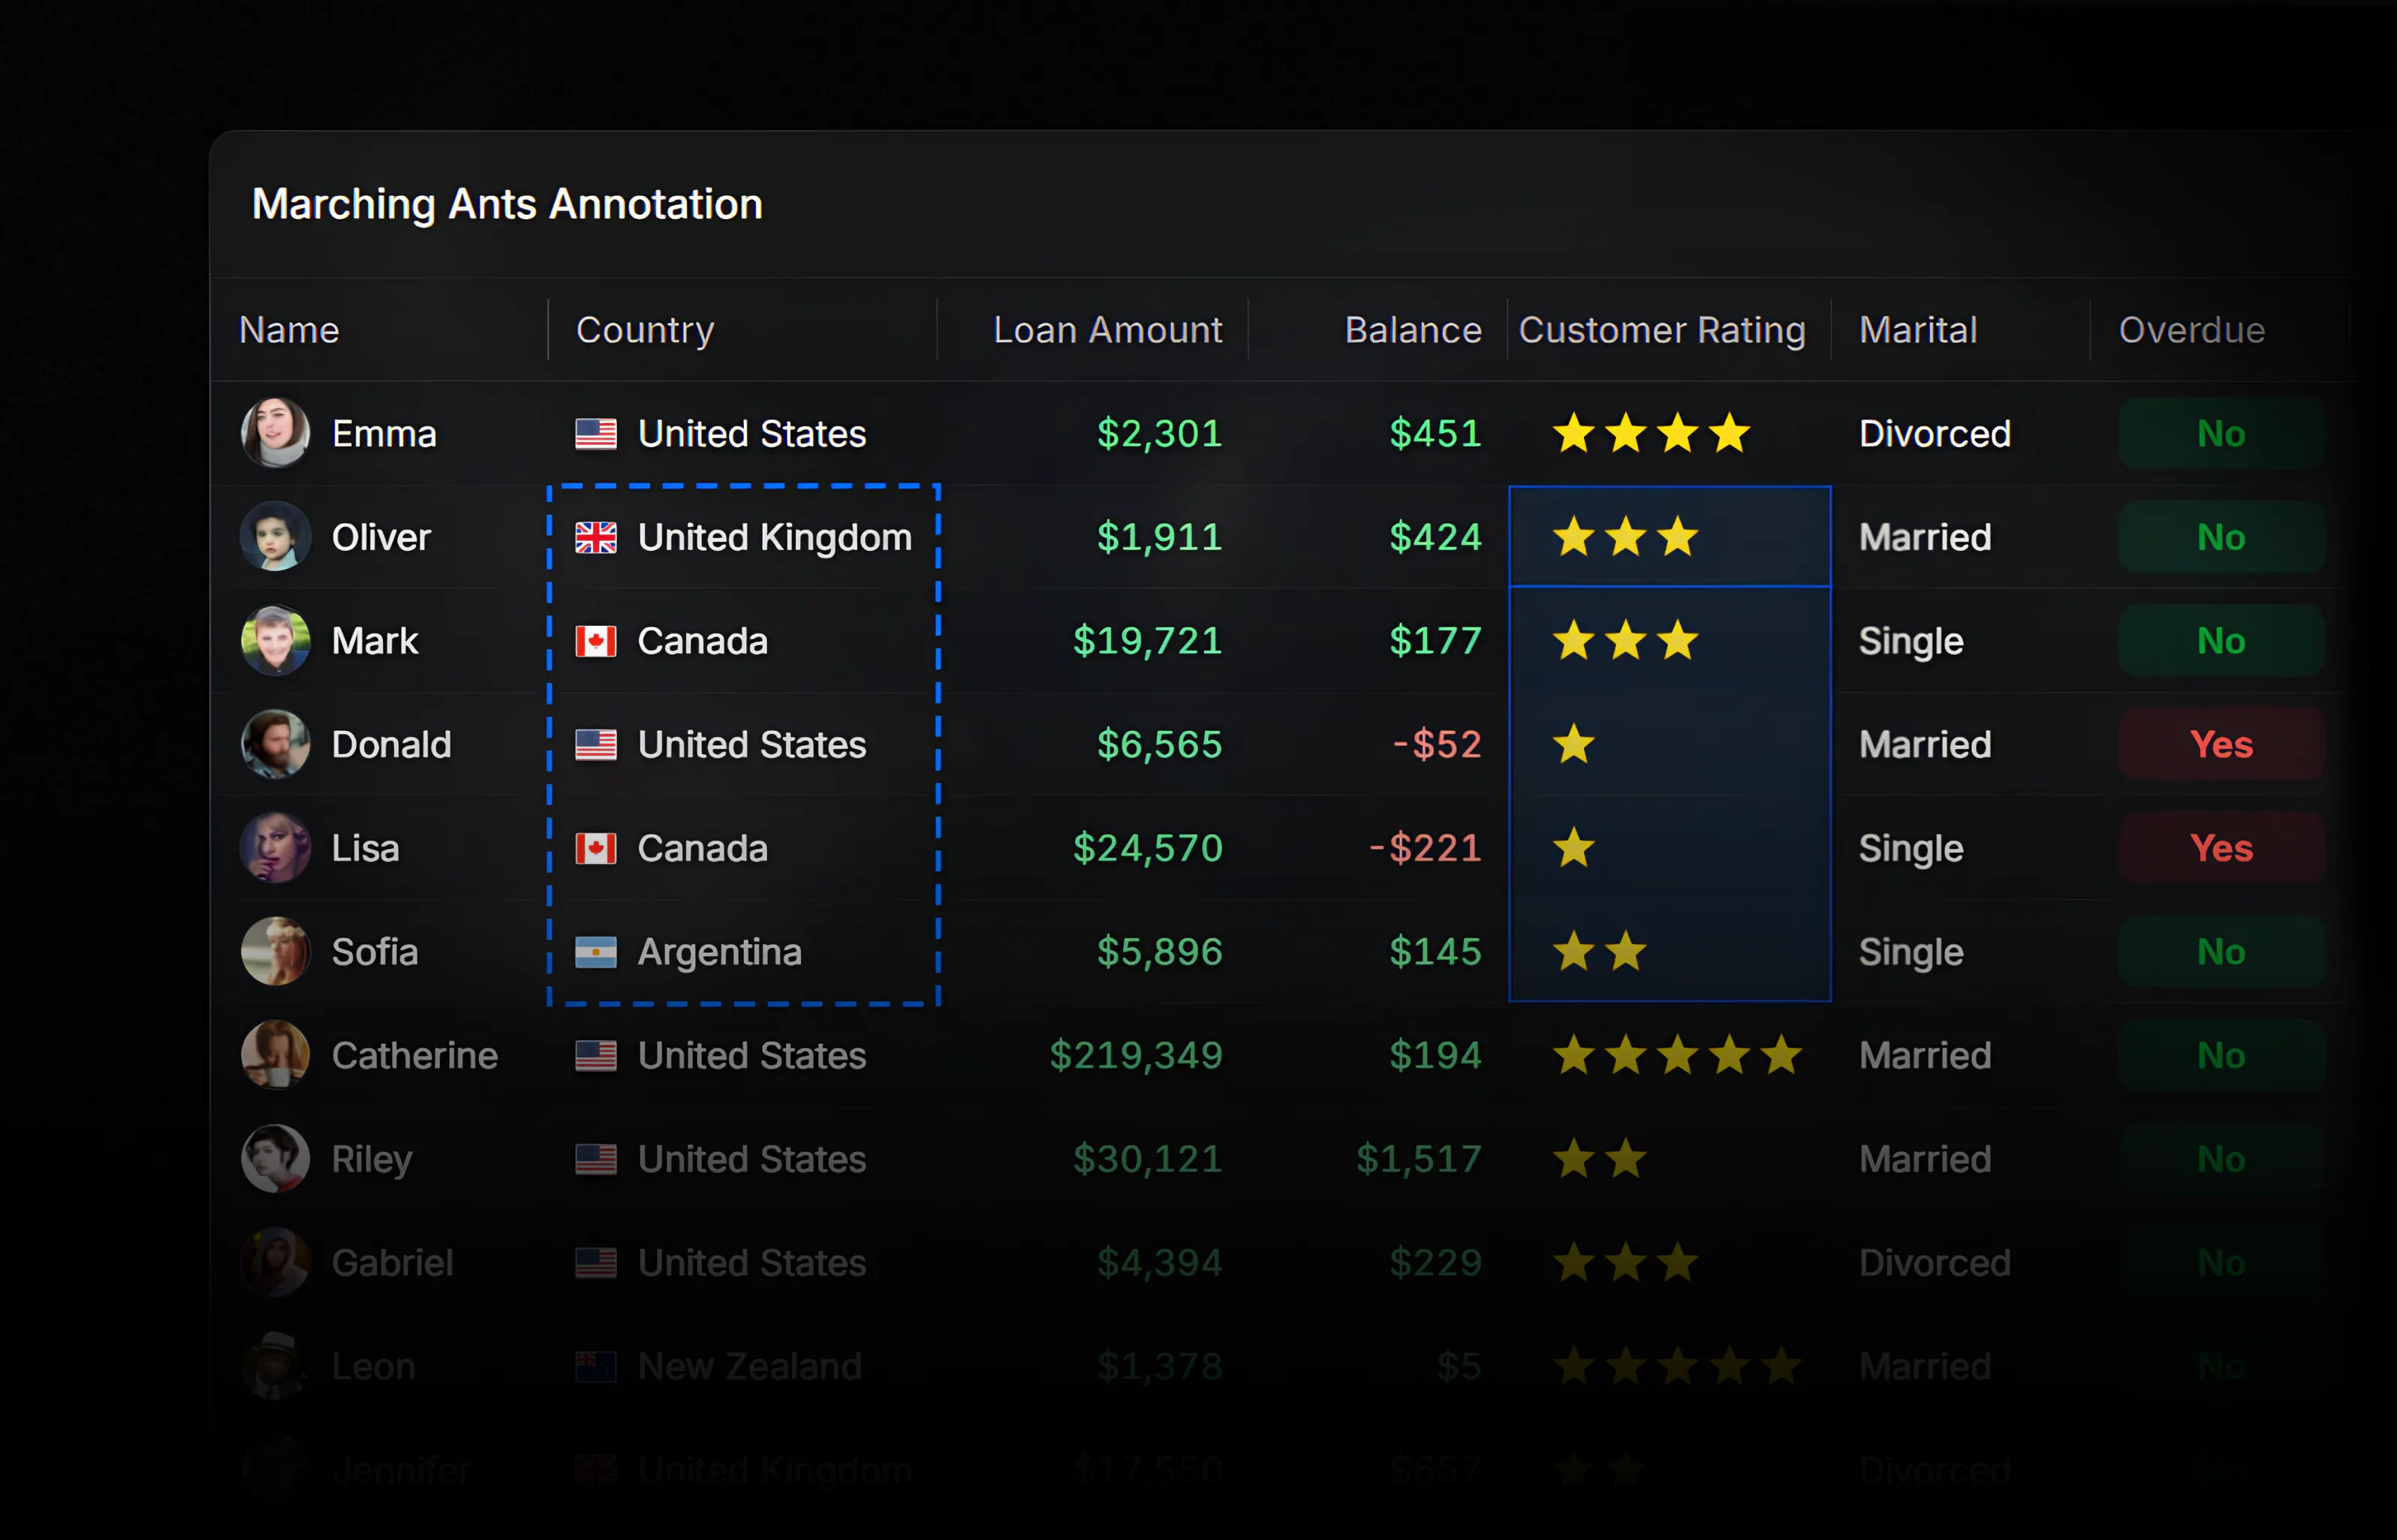Sort by the Overdue column header

[x=2192, y=330]
